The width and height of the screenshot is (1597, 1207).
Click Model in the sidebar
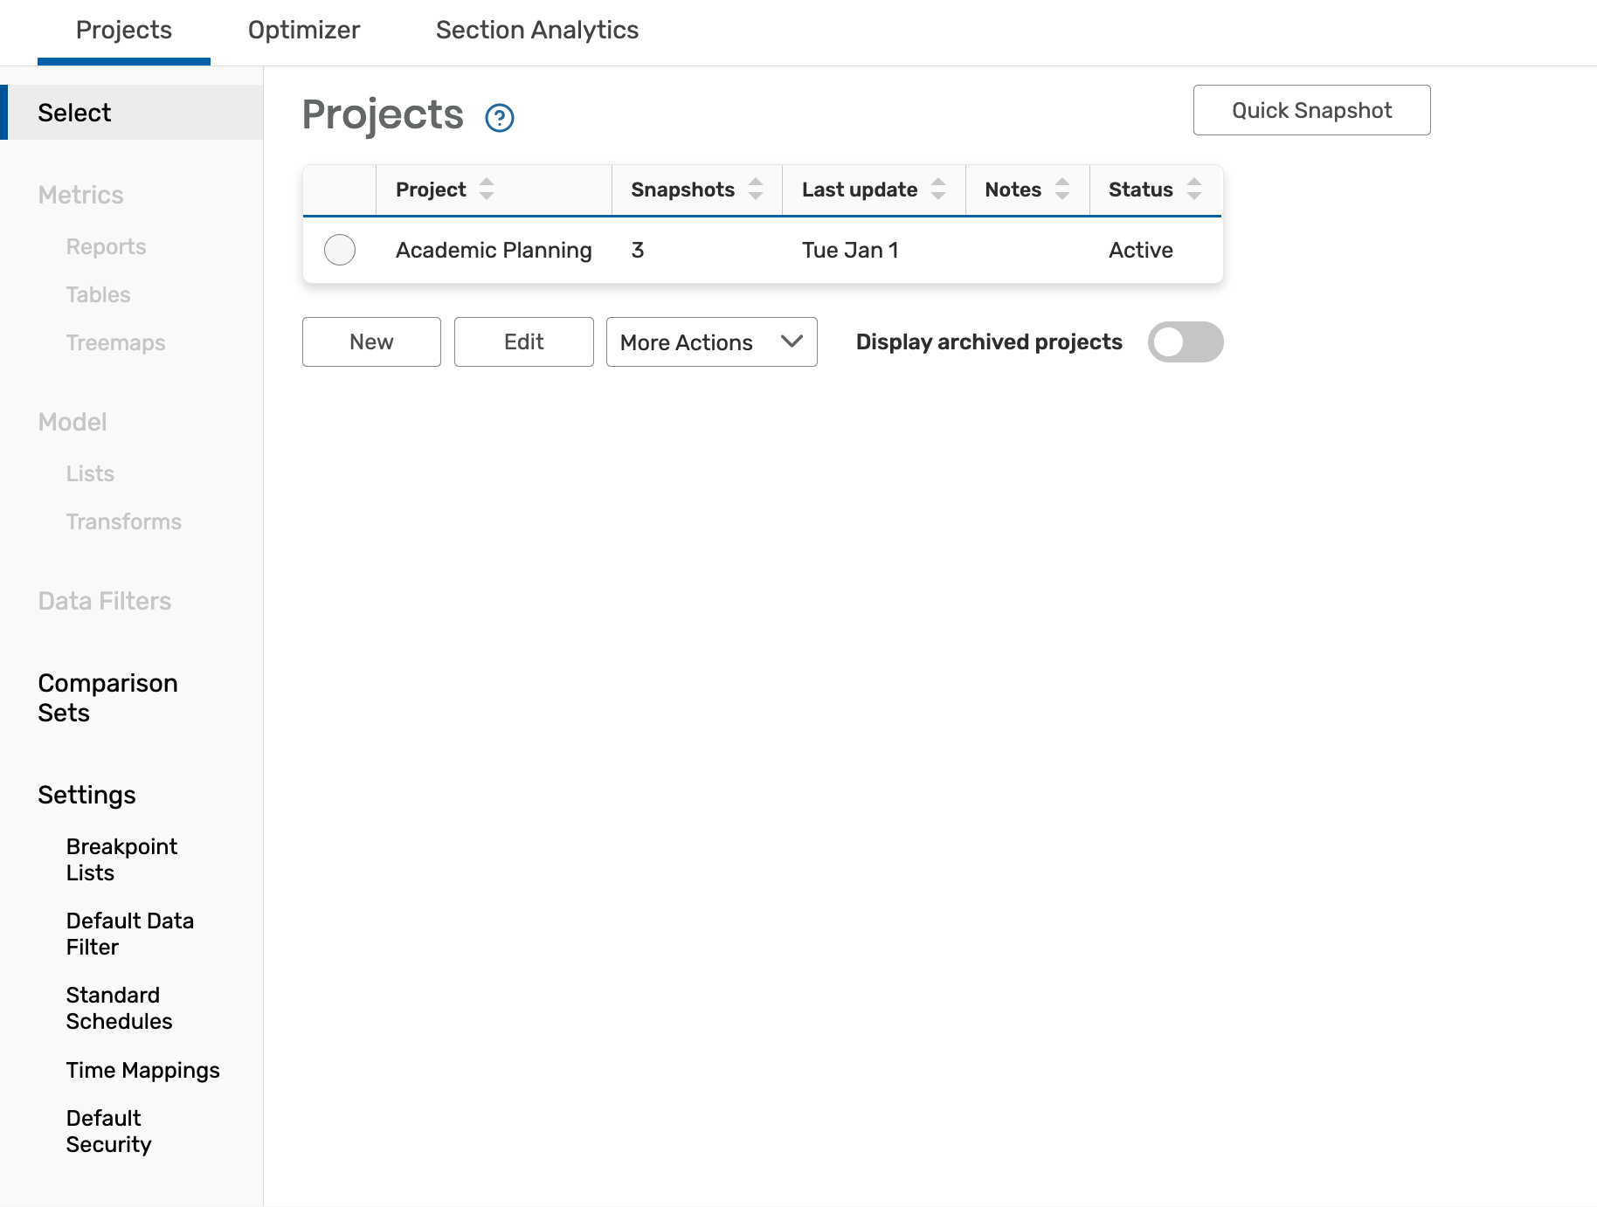(73, 422)
